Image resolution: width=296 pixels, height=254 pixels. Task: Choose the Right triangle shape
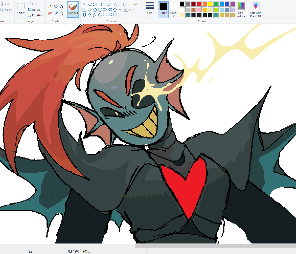pyautogui.click(x=84, y=10)
